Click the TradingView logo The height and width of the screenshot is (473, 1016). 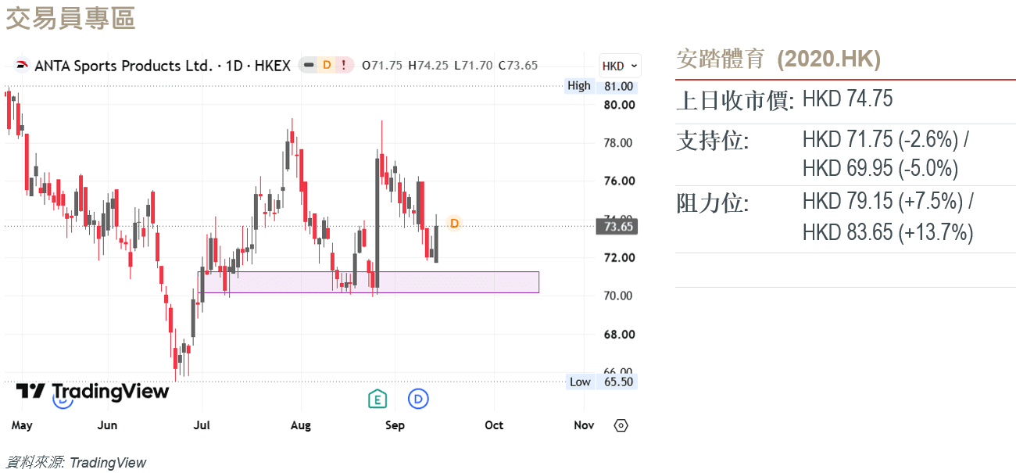click(x=92, y=391)
